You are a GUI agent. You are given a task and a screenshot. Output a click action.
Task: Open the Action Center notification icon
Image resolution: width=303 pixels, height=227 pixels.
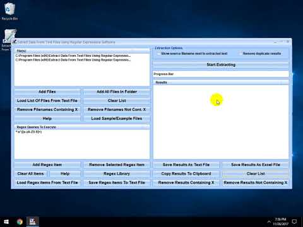coord(294,222)
